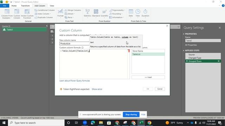225x126 pixels.
Task: Open the notification center icon
Action: click(220, 123)
